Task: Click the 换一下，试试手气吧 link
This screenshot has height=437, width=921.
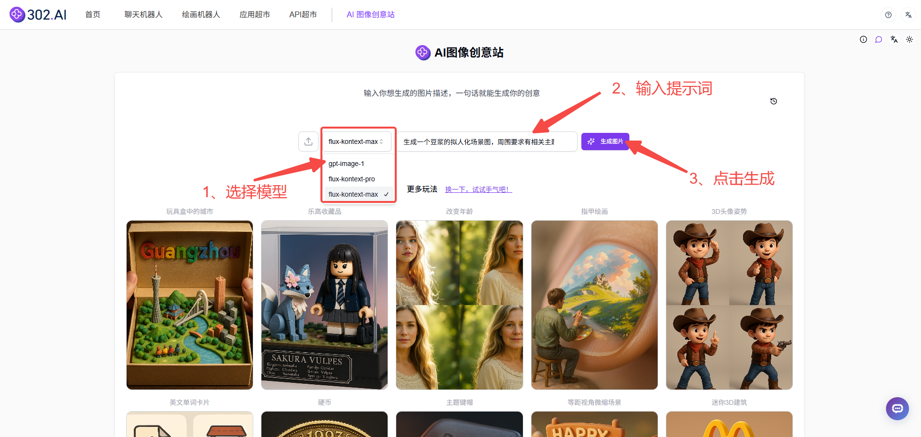Action: (478, 189)
